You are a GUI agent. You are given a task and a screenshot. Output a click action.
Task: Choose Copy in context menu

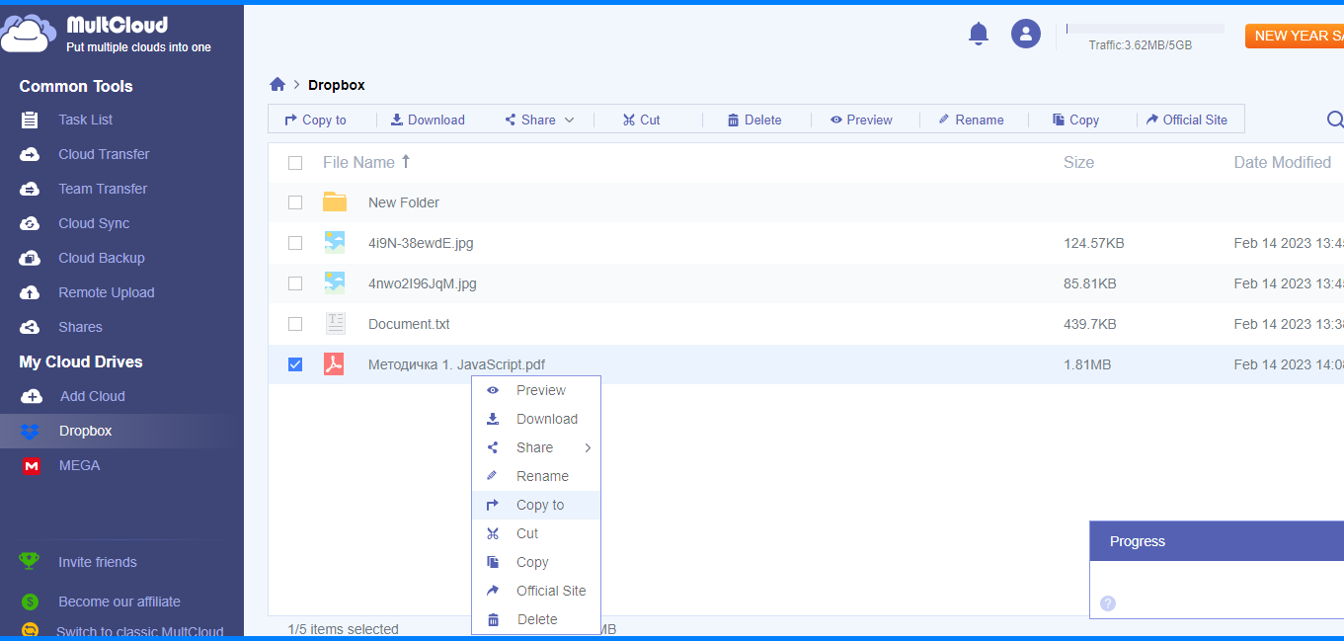[536, 562]
